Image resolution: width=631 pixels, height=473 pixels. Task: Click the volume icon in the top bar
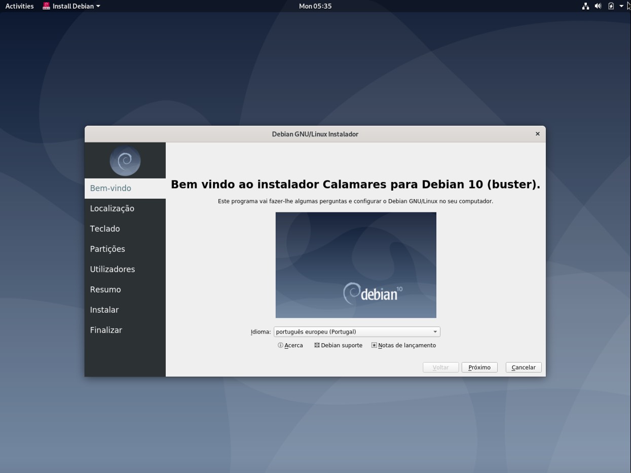point(598,6)
